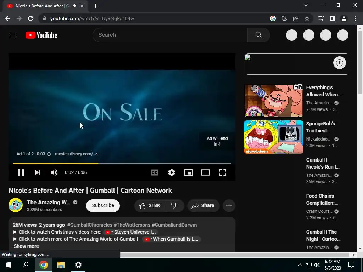Viewport: 363px width, 272px height.
Task: Click the ad info circle icon
Action: tap(49, 154)
